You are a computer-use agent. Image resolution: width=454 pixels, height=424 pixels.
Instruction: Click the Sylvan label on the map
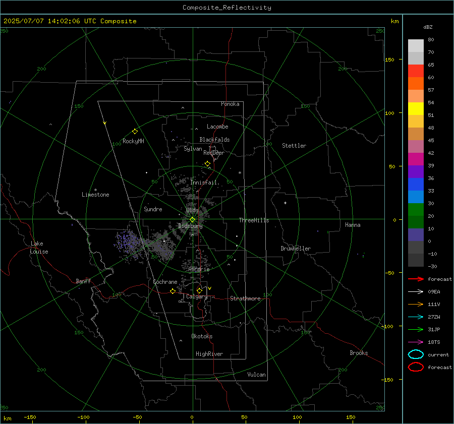coord(193,149)
